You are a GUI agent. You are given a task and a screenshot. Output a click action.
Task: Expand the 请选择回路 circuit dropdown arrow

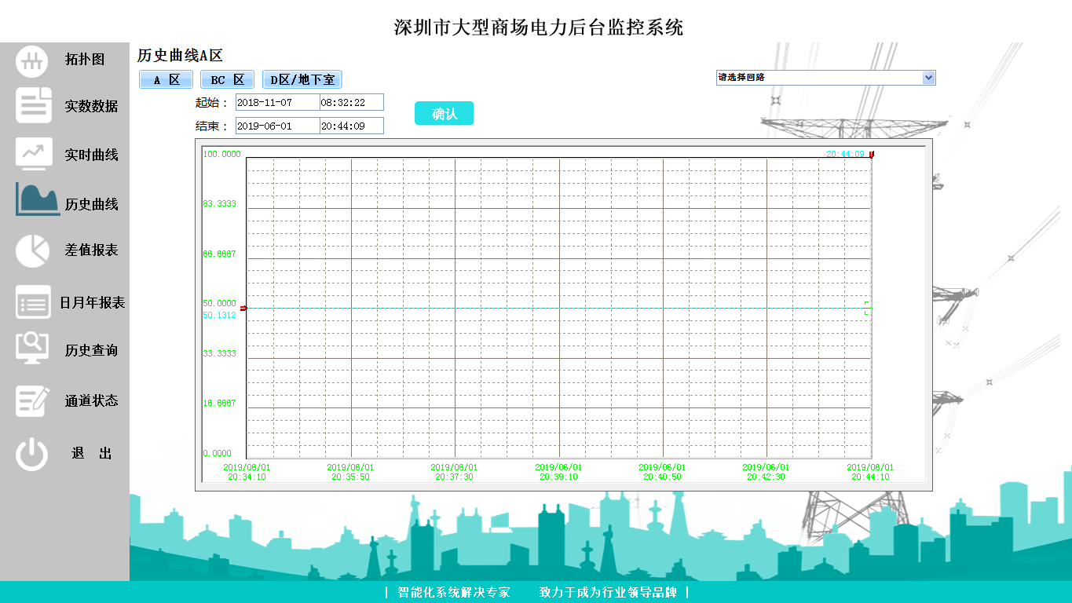(x=928, y=78)
